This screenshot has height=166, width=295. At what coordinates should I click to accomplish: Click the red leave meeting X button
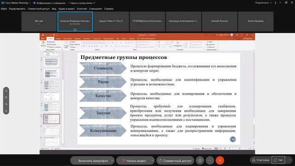click(220, 160)
